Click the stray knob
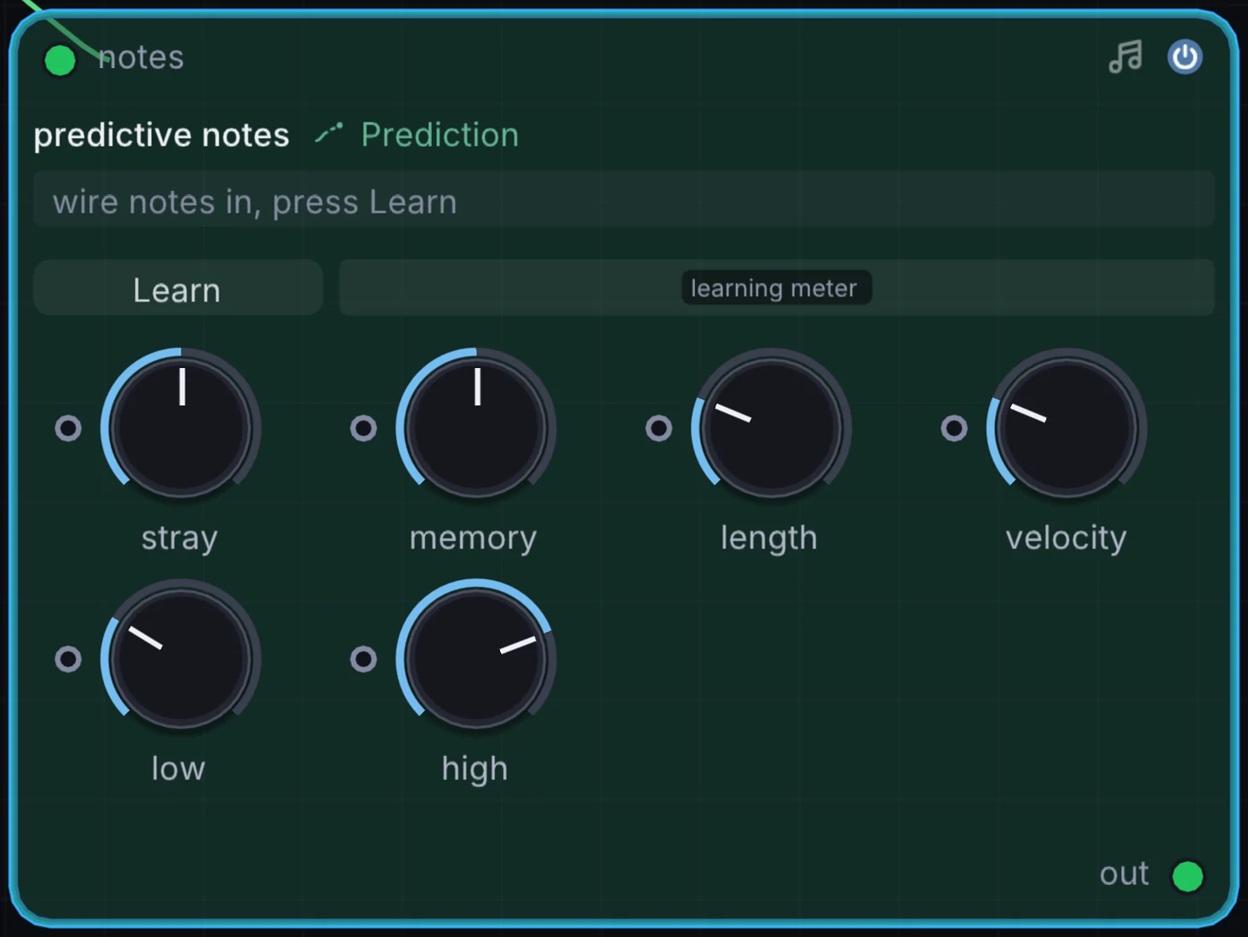 pyautogui.click(x=181, y=427)
